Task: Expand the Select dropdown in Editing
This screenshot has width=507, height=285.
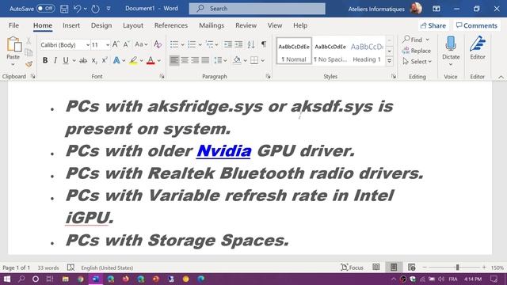Action: (417, 62)
